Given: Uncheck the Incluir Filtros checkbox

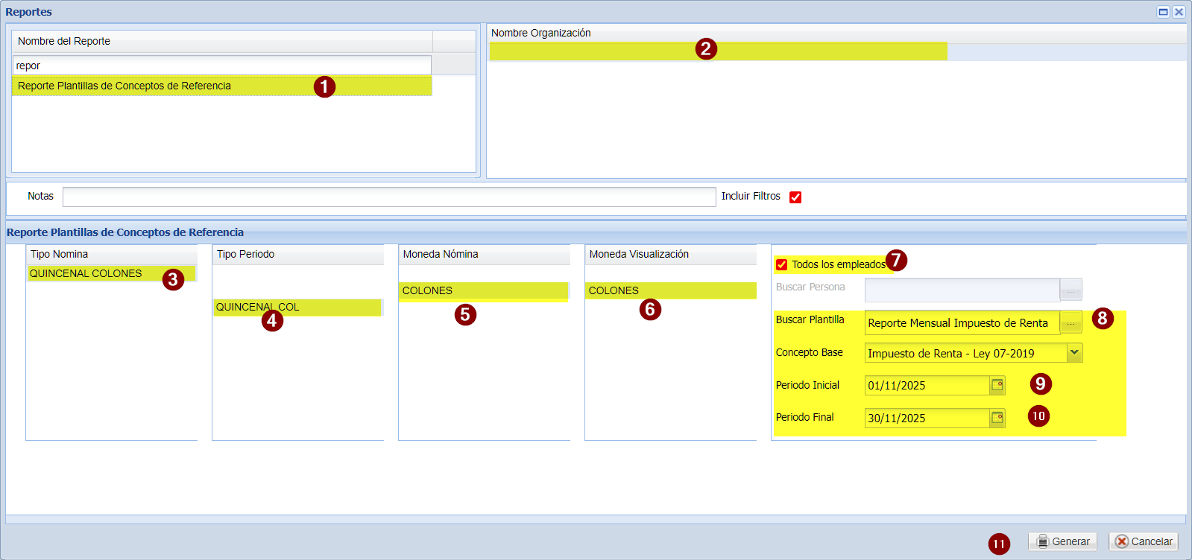Looking at the screenshot, I should click(795, 197).
